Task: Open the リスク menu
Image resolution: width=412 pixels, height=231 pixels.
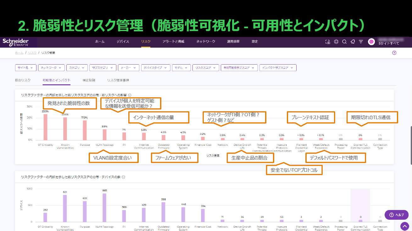Action: 146,42
